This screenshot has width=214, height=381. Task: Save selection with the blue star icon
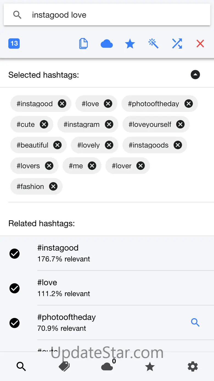click(130, 44)
